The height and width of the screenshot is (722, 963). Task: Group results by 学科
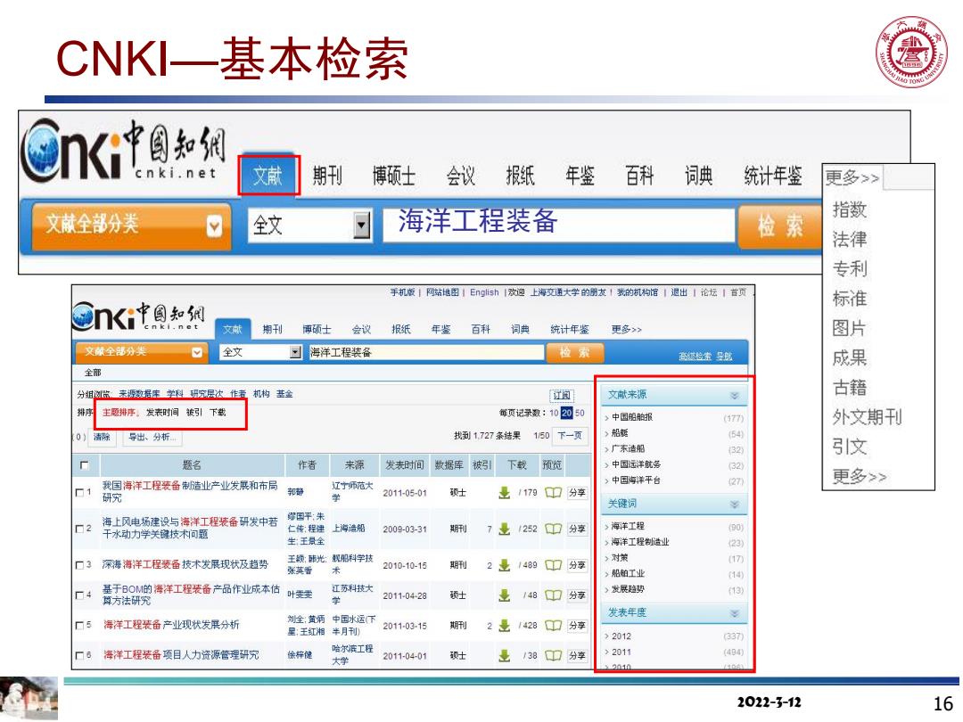click(175, 394)
